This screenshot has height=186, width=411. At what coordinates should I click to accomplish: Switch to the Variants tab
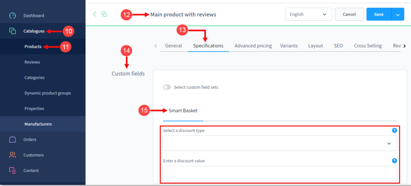click(289, 46)
